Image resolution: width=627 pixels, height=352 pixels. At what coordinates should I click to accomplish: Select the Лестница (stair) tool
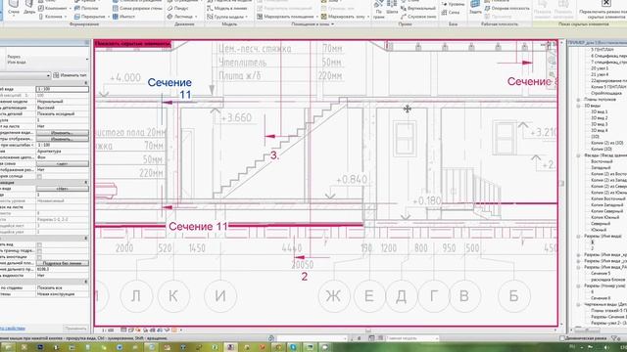pos(180,17)
